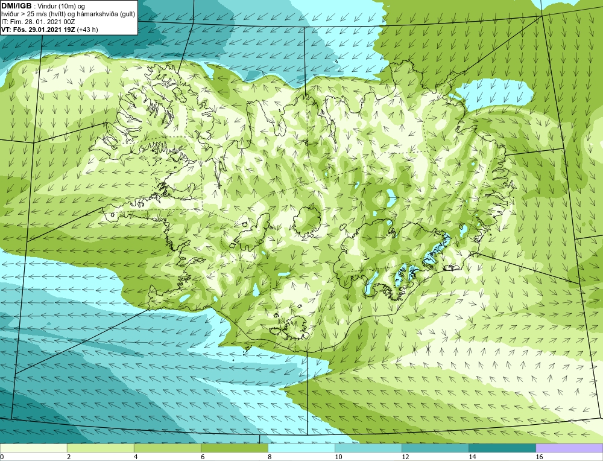Click the 10–12 m/s aqua legend swatch

pos(368,448)
